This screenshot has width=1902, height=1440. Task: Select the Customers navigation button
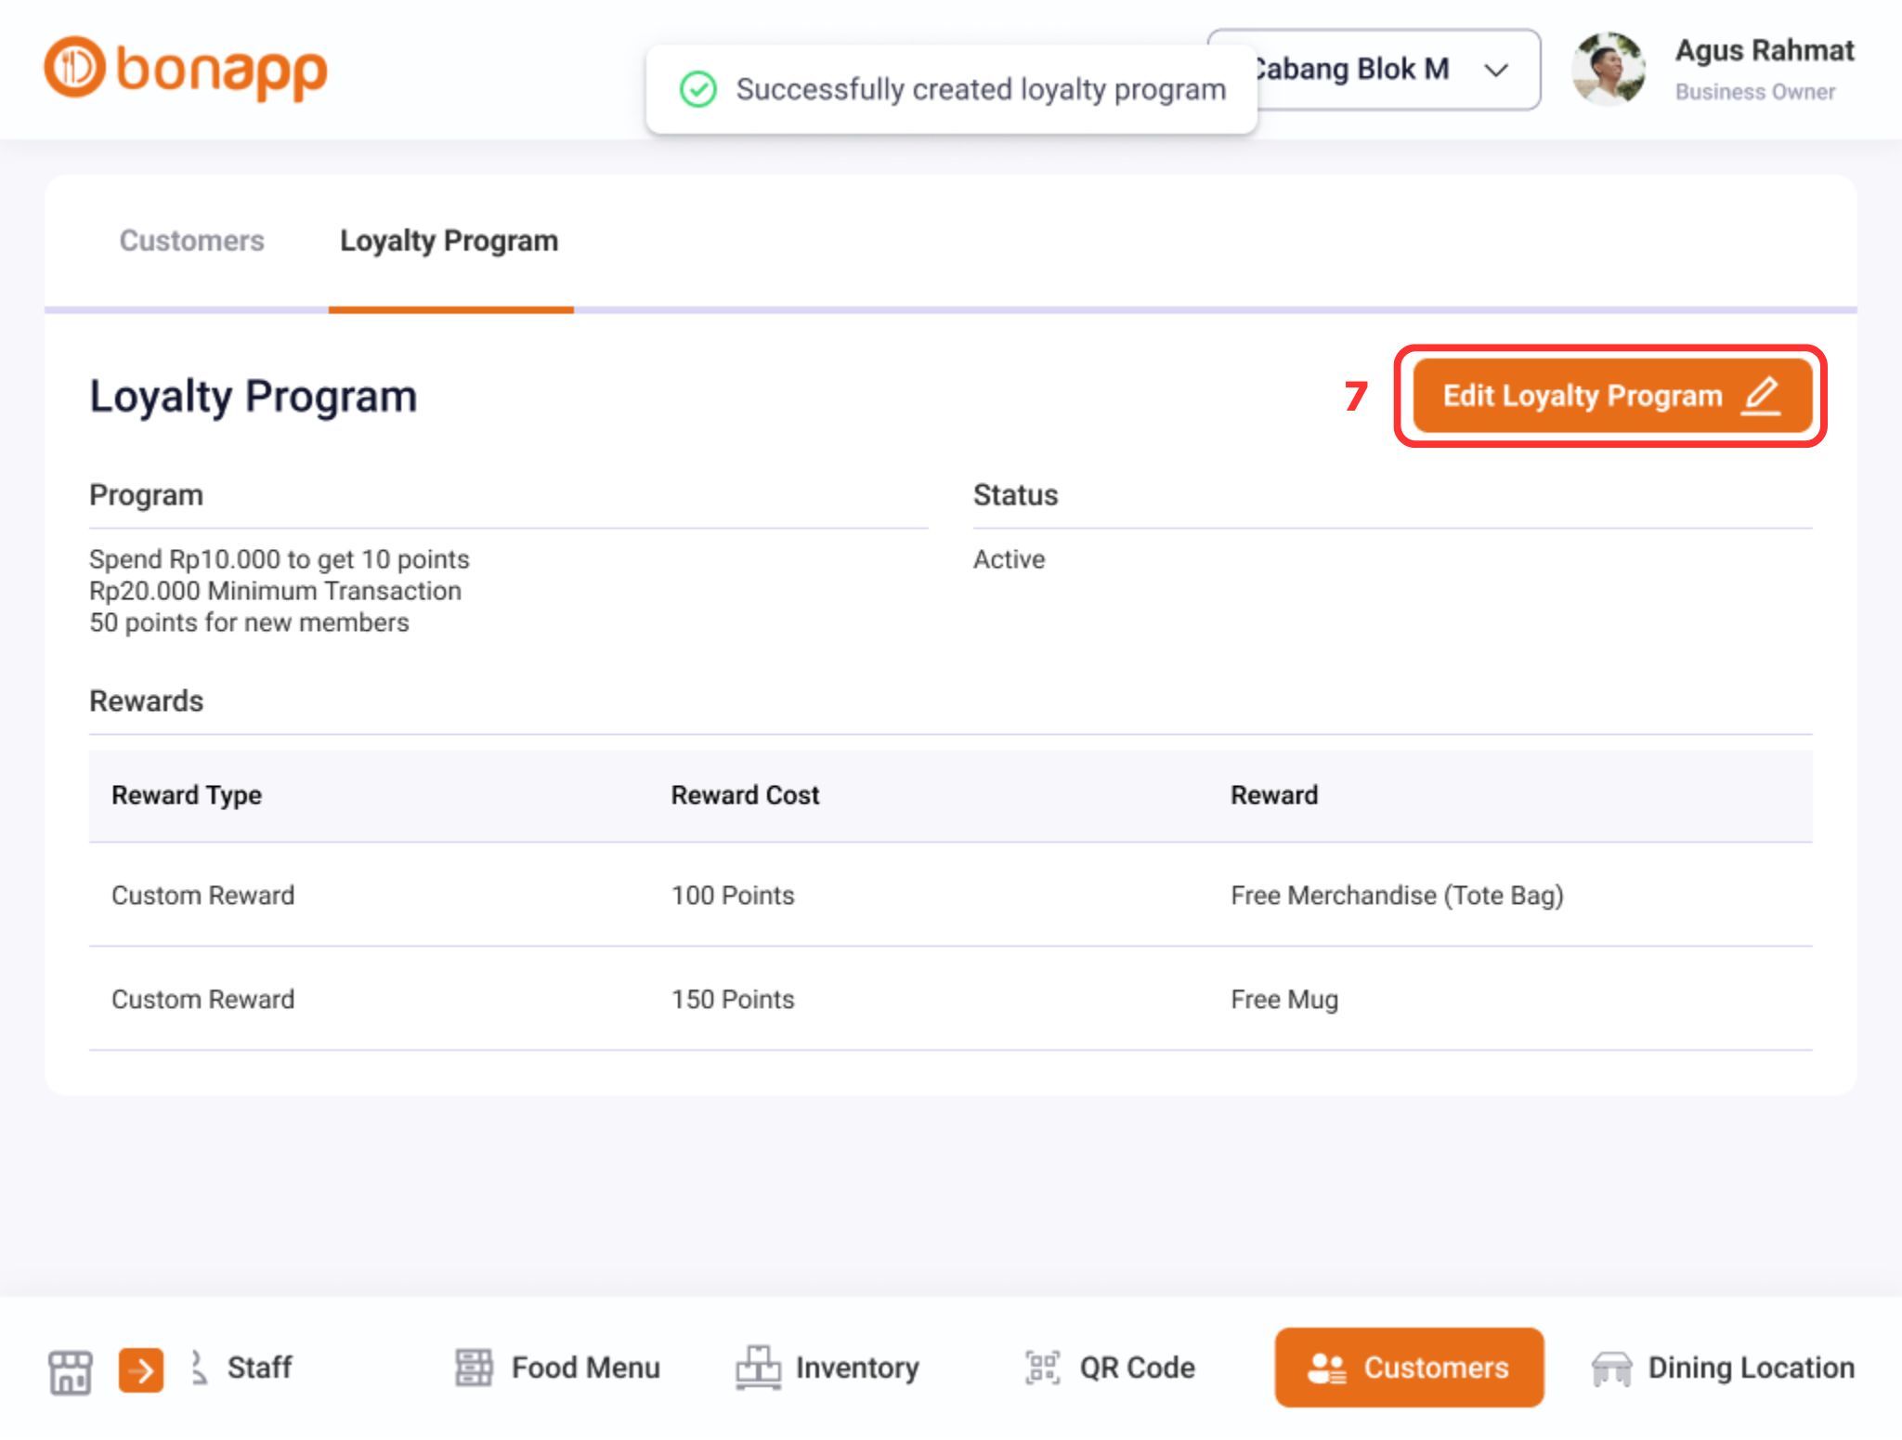click(1409, 1367)
